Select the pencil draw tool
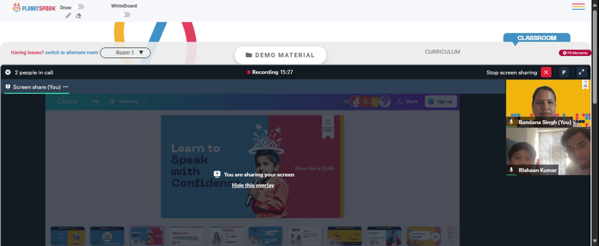 point(68,16)
